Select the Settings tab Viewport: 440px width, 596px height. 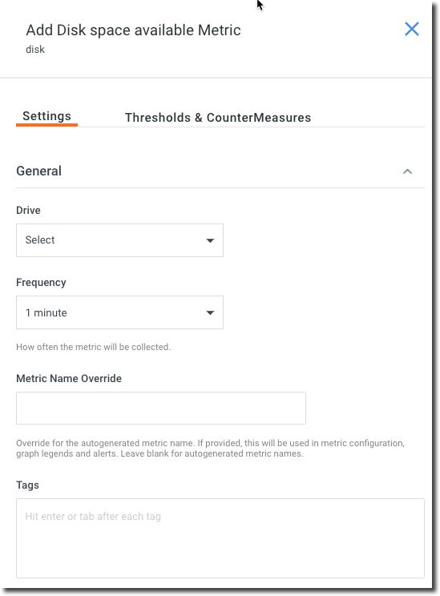(x=46, y=116)
